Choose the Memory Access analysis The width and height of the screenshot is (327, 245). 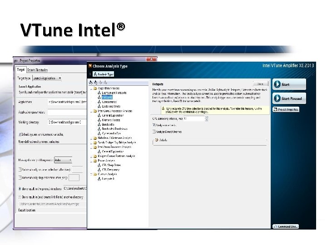coord(111,120)
